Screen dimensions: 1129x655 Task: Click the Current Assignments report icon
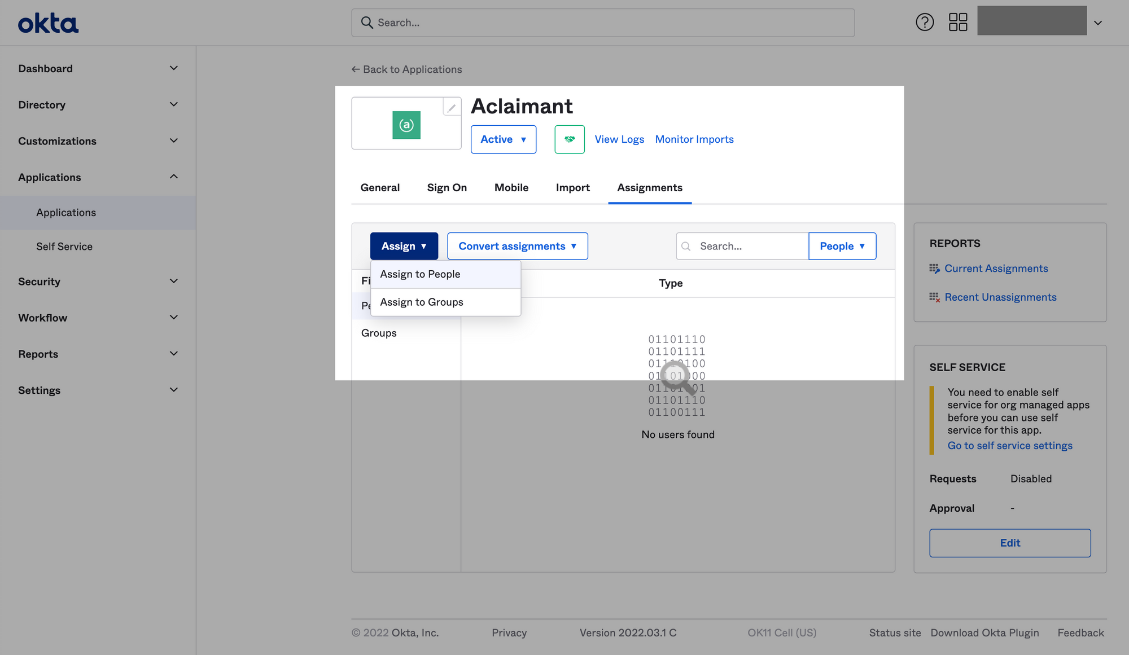coord(935,269)
